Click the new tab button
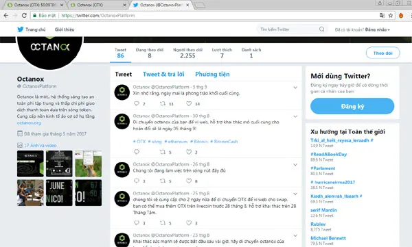The image size is (412, 247). pyautogui.click(x=200, y=5)
